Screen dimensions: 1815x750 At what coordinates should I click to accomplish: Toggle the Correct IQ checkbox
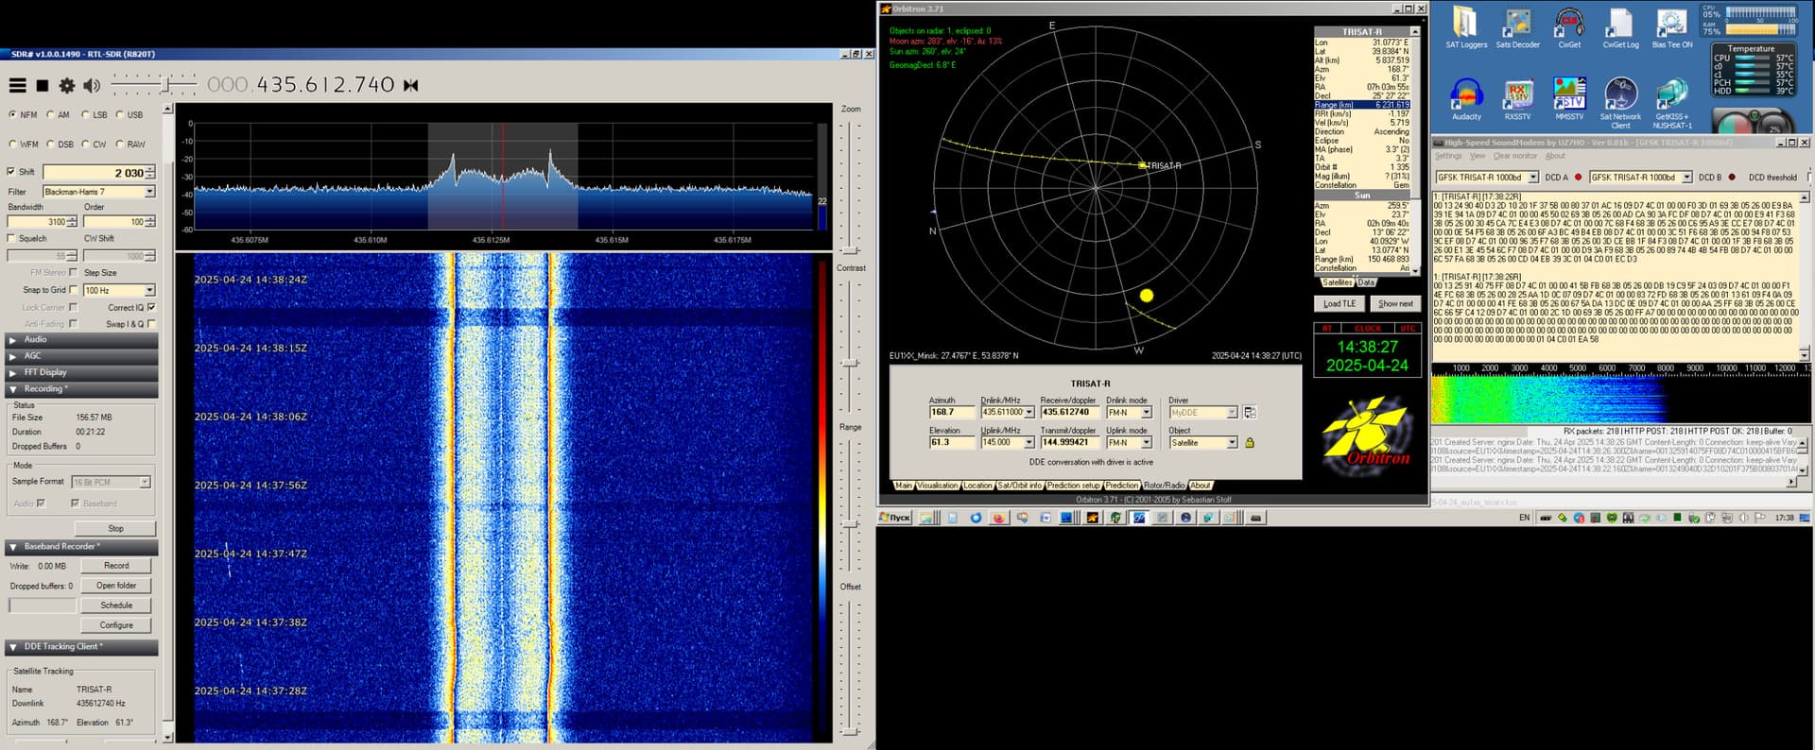click(x=151, y=307)
